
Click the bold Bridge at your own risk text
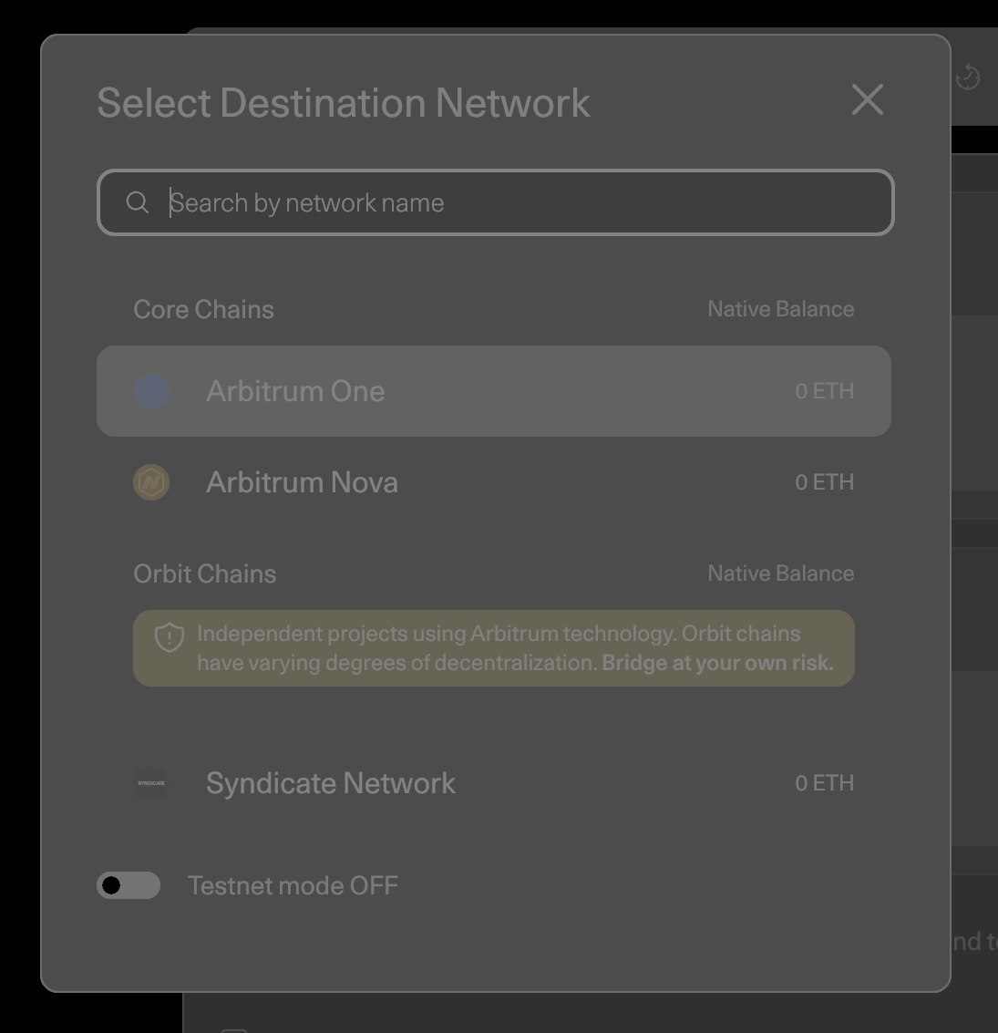click(716, 663)
